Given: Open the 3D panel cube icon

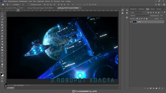Looking at the screenshot, I should pos(127,18).
